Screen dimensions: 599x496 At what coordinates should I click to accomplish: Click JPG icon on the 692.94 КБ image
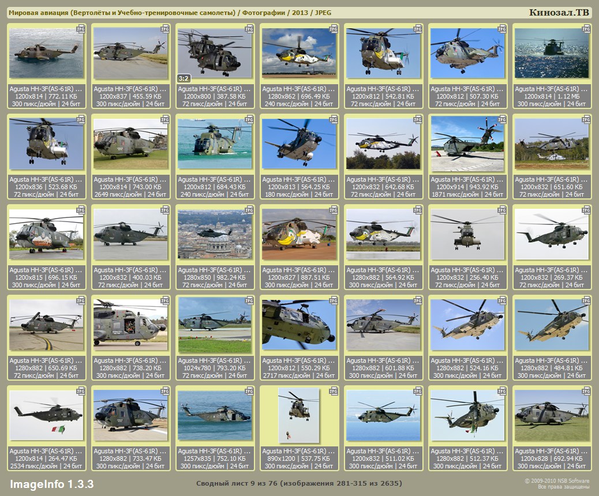tap(586, 391)
